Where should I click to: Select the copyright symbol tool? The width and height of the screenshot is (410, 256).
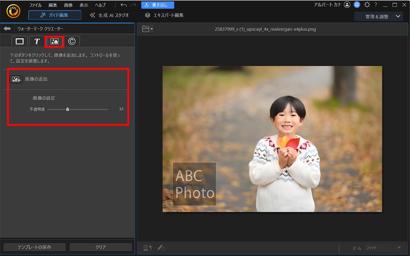tap(71, 41)
